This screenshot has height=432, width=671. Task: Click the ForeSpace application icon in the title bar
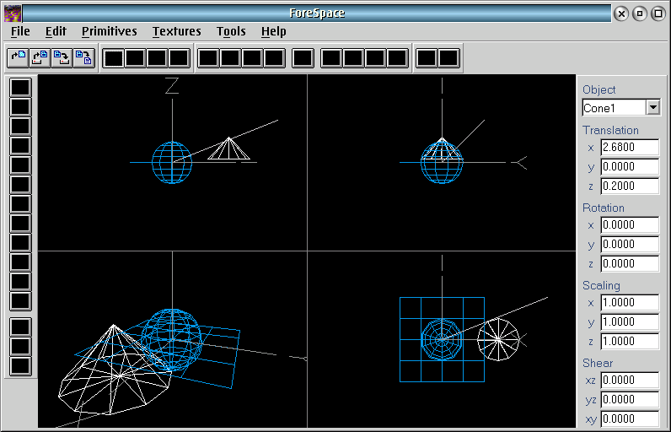[13, 13]
